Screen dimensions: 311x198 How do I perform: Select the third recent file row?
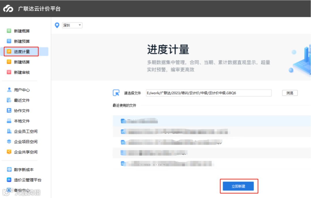212,142
